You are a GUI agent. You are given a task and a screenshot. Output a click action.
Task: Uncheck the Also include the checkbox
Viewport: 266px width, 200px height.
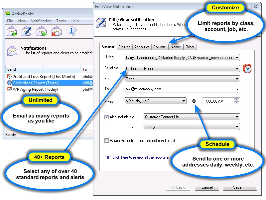[106, 117]
